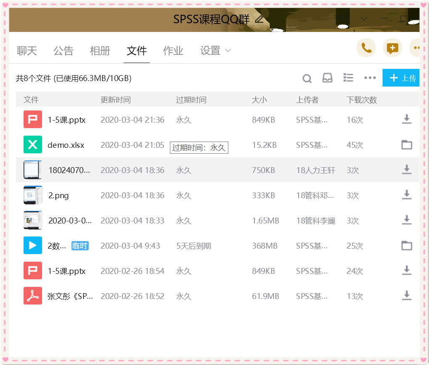Sort by 过期时间 column header
The image size is (429, 365).
191,100
